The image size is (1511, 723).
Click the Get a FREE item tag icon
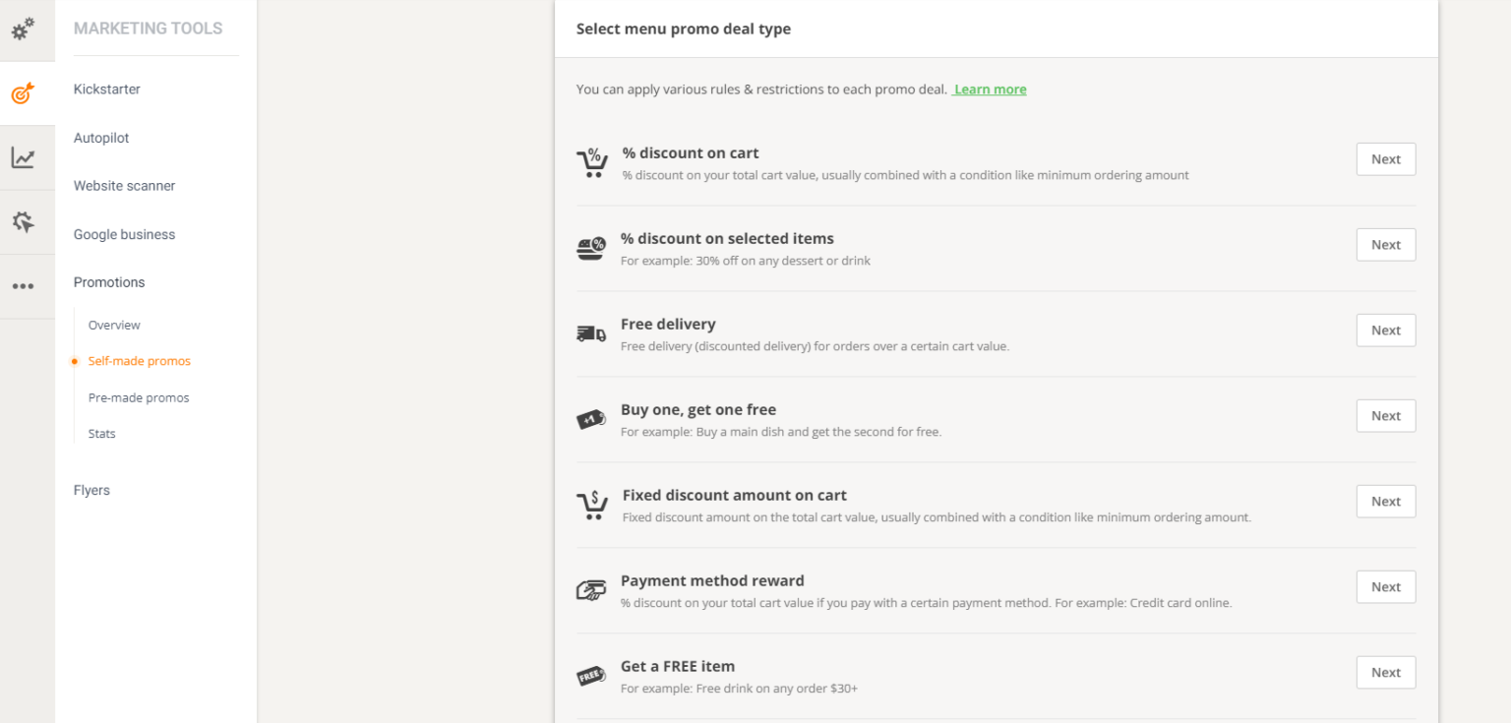pos(591,676)
